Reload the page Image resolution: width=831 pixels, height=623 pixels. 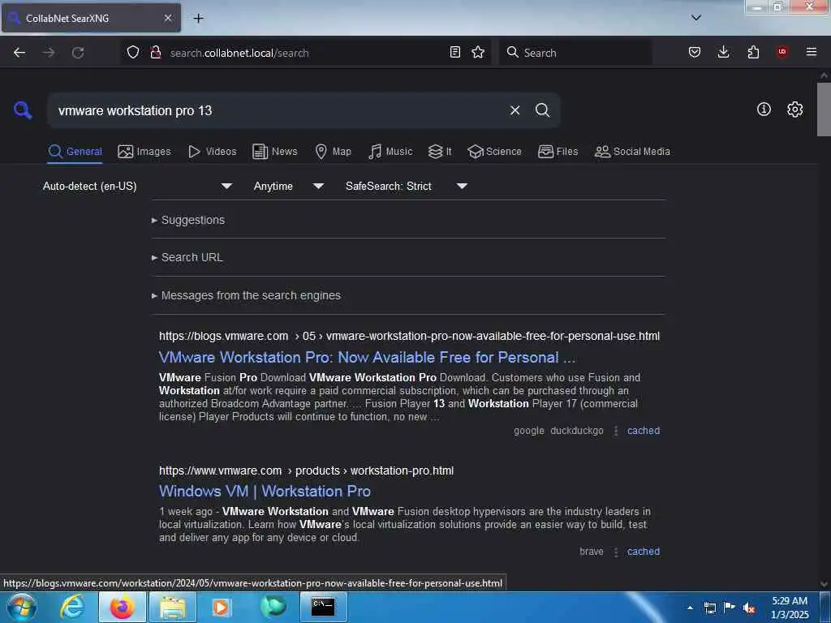[78, 53]
